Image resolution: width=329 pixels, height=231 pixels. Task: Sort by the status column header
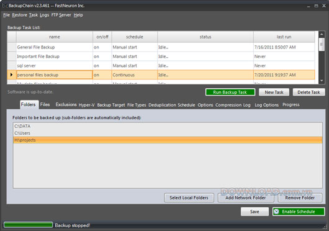(205, 37)
